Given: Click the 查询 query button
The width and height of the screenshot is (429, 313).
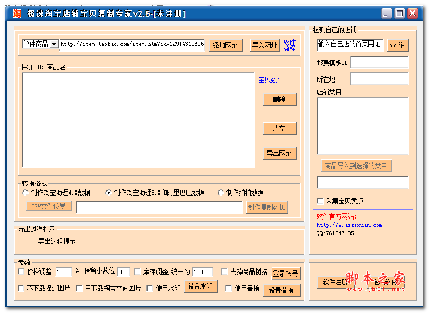Looking at the screenshot, I should (397, 45).
